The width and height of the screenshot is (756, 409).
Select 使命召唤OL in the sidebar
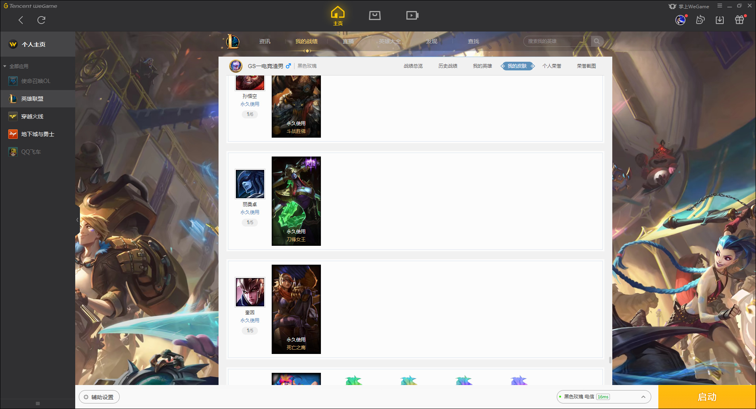click(x=38, y=81)
